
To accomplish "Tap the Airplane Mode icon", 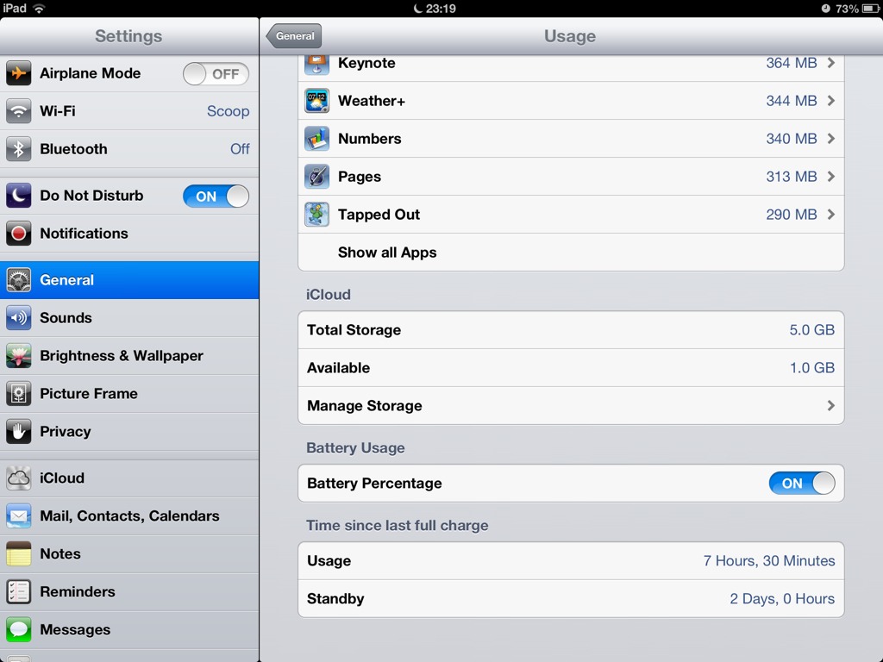I will pos(19,73).
